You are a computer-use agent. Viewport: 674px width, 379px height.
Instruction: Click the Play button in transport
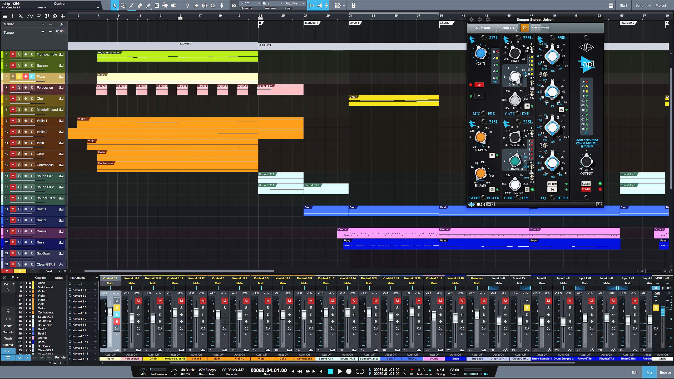pos(340,371)
